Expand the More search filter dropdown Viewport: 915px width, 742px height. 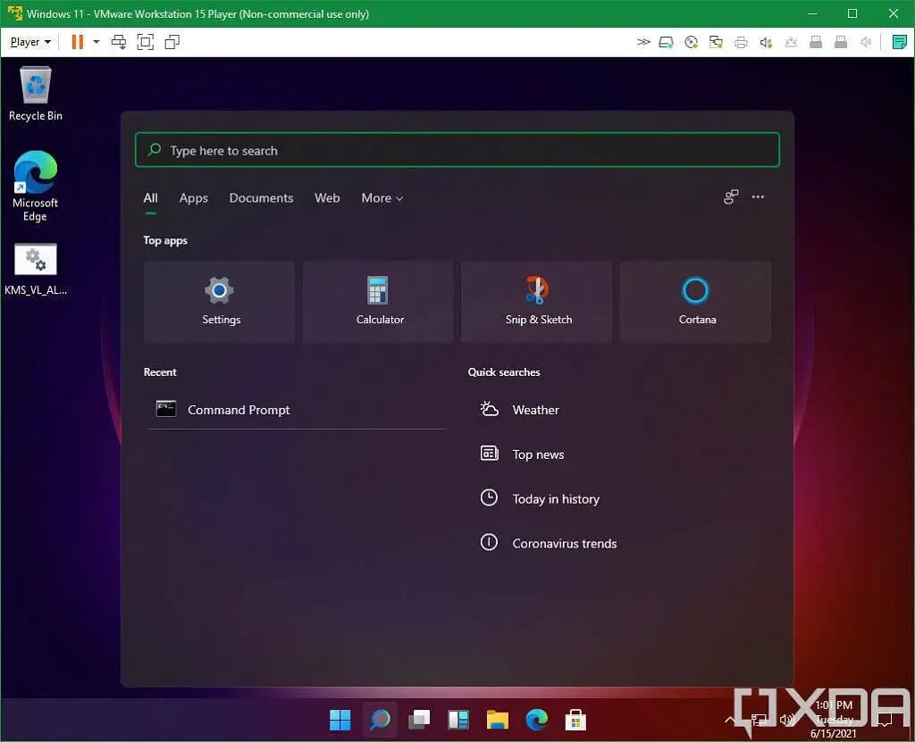(x=382, y=198)
